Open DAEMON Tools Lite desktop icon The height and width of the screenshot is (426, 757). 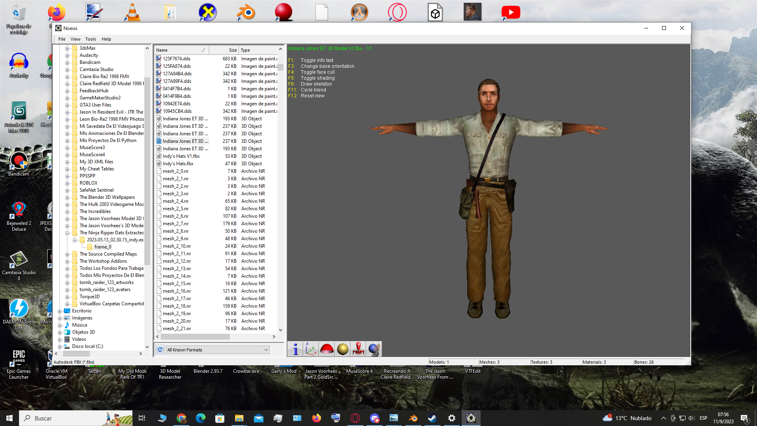(x=19, y=314)
